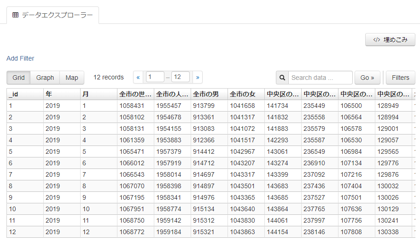Switch to the Grid view

tap(18, 78)
